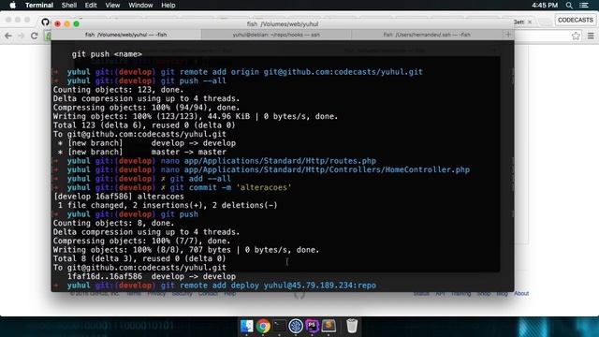
Task: Click the Terminal title 'fish /Volumes/web/yuhul'
Action: (x=283, y=24)
